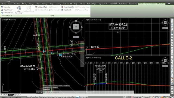Click the command line history arrow at right
The image size is (174, 98).
(133, 92)
